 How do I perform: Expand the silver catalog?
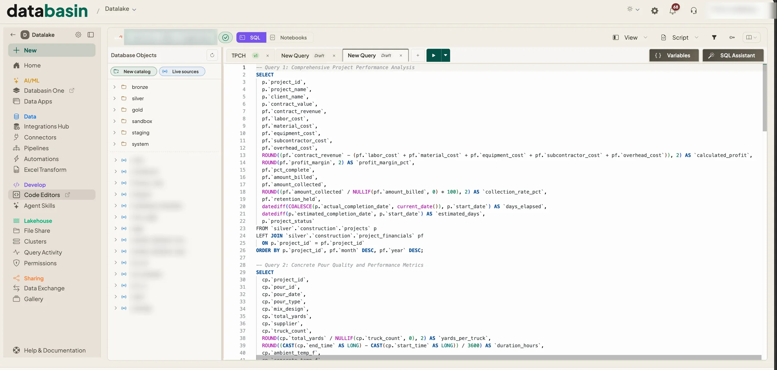pyautogui.click(x=114, y=98)
